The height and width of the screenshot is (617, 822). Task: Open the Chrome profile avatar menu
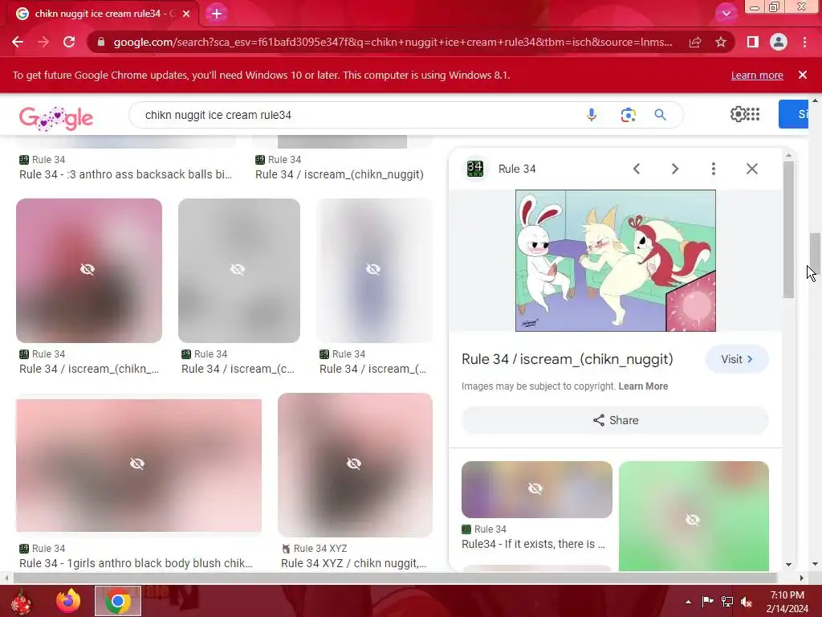779,42
